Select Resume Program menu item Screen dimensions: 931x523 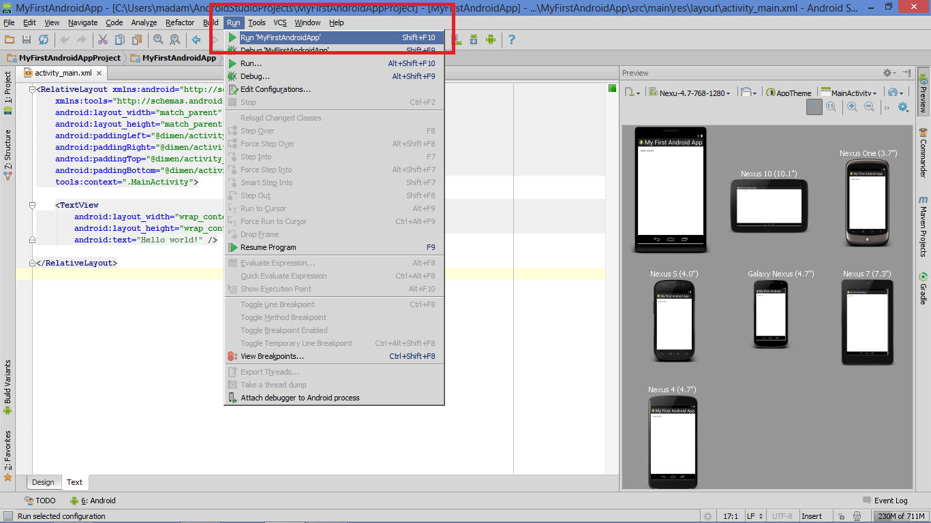click(x=335, y=247)
